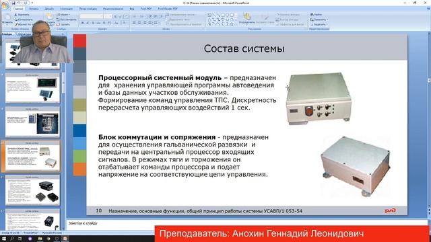Delete the slide with Удалить

pyautogui.click(x=63, y=24)
